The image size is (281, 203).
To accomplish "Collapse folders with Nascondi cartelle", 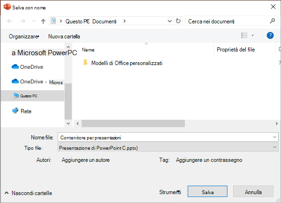I will point(28,193).
